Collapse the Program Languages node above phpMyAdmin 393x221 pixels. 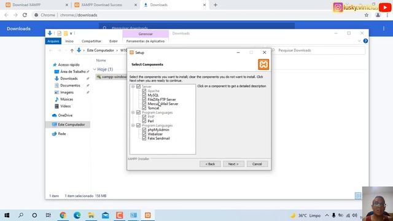(133, 125)
